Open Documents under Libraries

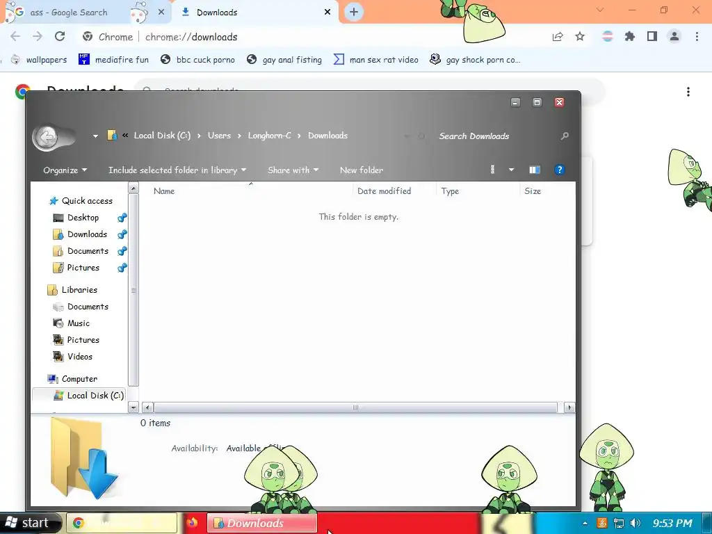click(x=81, y=307)
